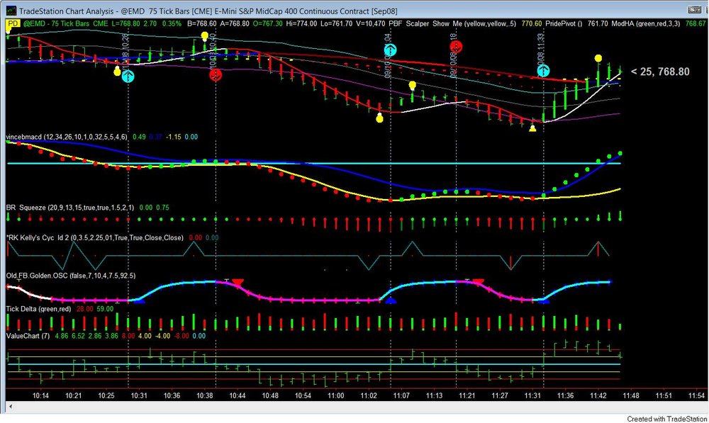Click the yellow dot above the 11:42 high
The height and width of the screenshot is (423, 709).
[x=598, y=58]
